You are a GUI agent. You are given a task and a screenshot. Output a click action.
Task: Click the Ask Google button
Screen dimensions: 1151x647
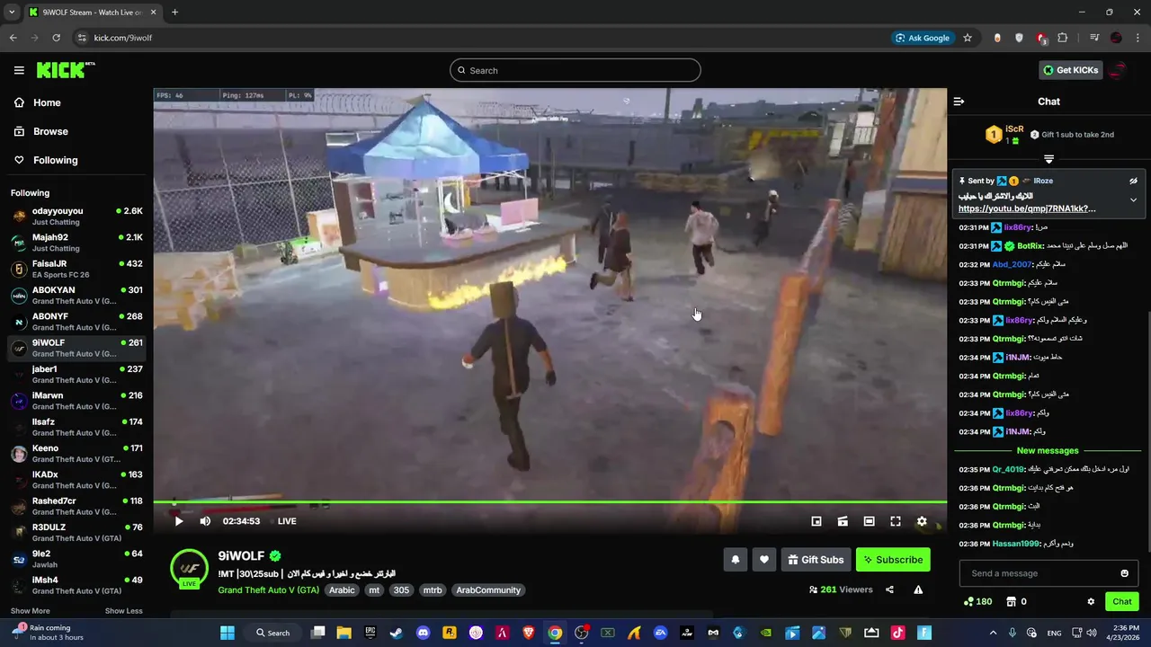coord(923,38)
